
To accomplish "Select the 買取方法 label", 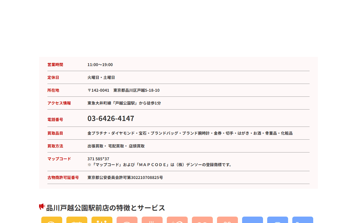I will click(55, 146).
